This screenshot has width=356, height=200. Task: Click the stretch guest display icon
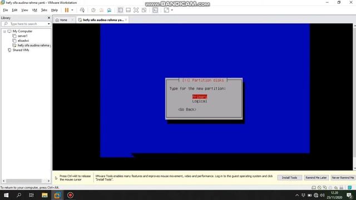click(x=166, y=10)
